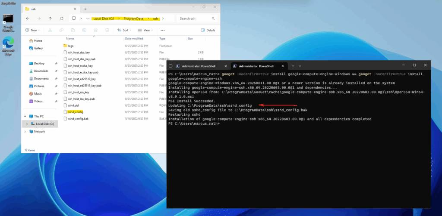Expand the Network tree node
This screenshot has height=216, width=442.
point(25,132)
